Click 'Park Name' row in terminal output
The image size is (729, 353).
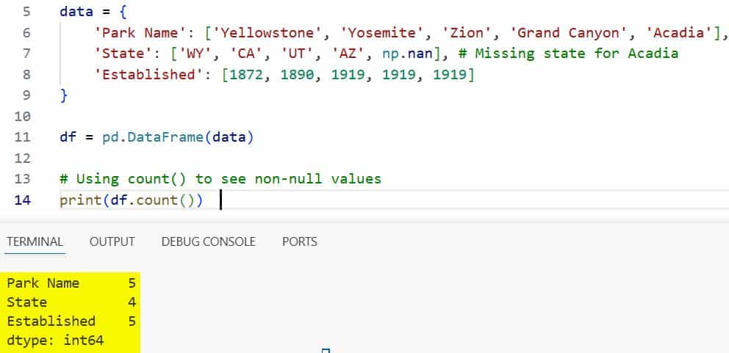click(71, 283)
